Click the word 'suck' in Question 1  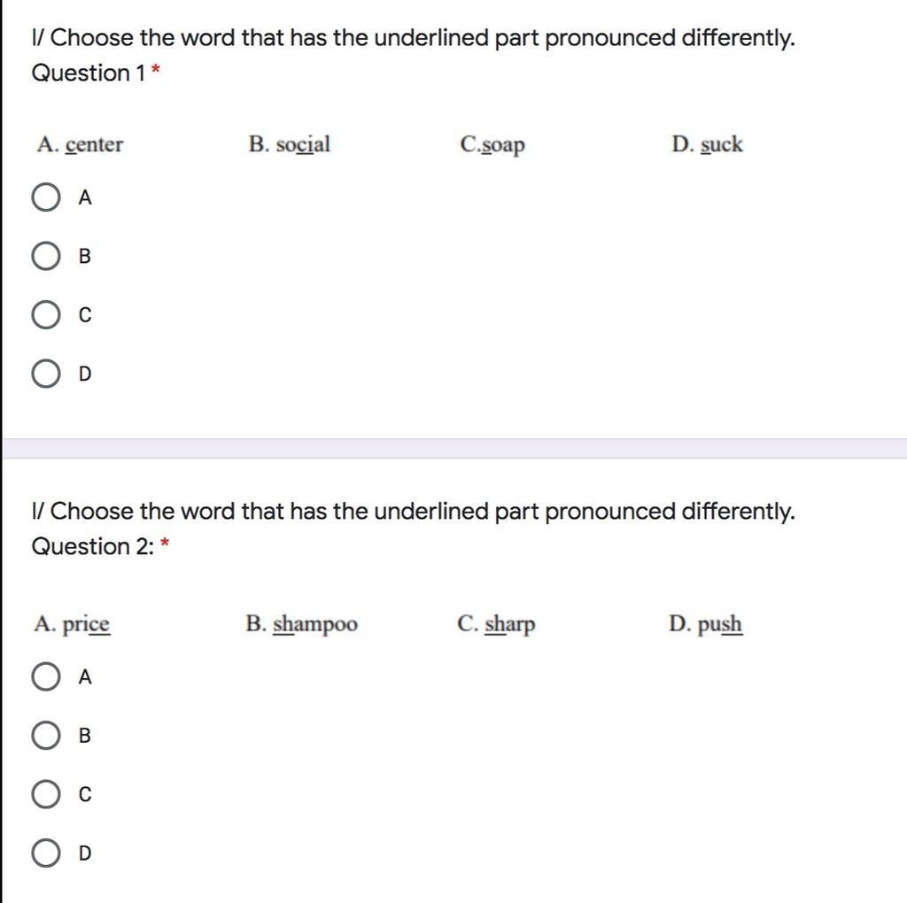[721, 144]
